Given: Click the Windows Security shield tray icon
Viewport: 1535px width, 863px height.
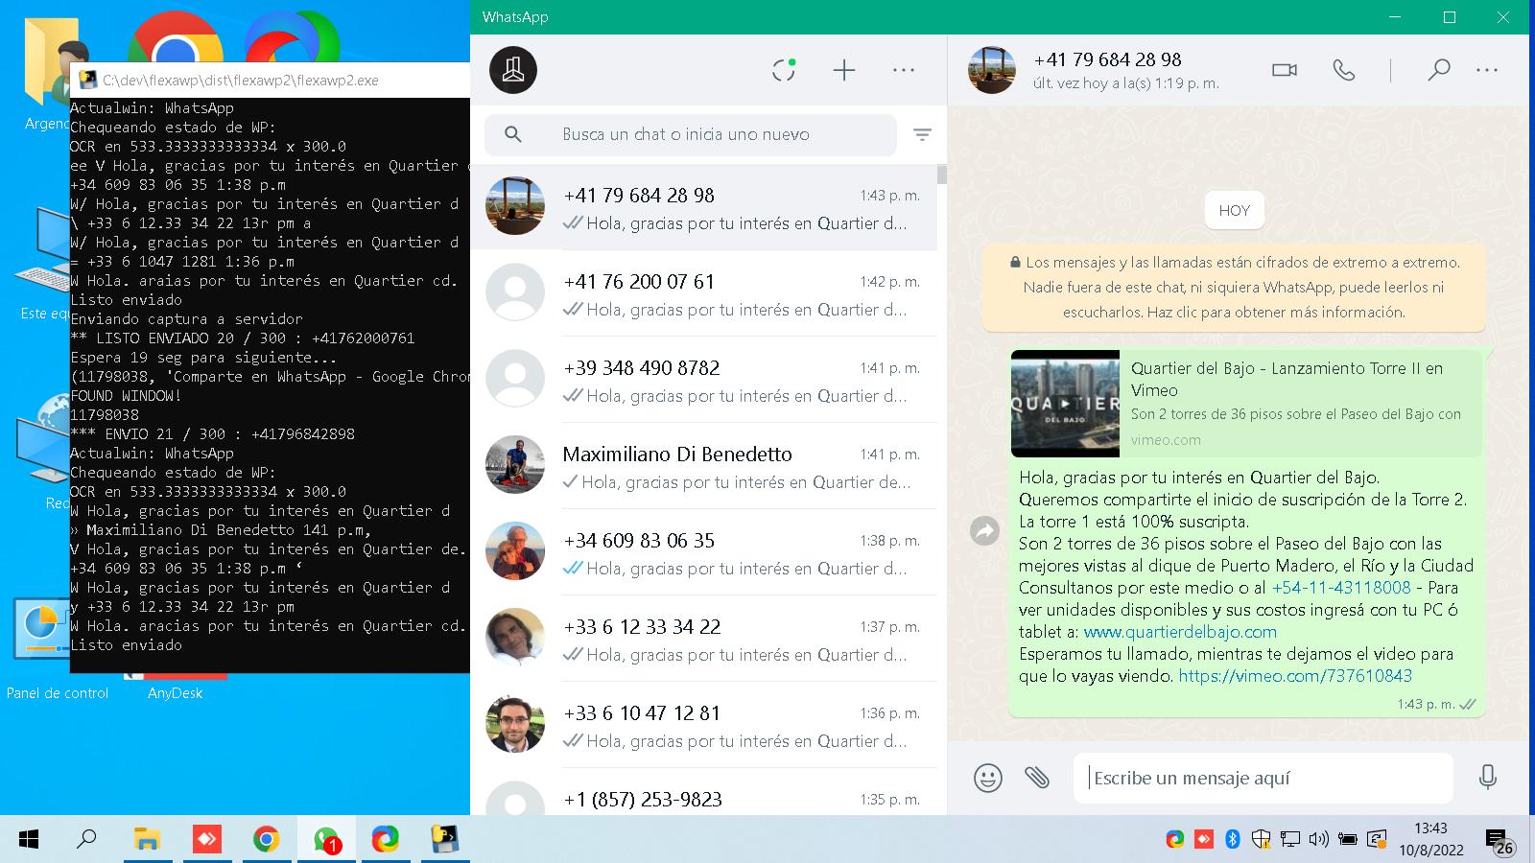Looking at the screenshot, I should (x=1262, y=840).
